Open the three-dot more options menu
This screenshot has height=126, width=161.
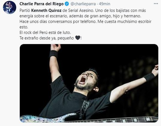[x=156, y=4]
